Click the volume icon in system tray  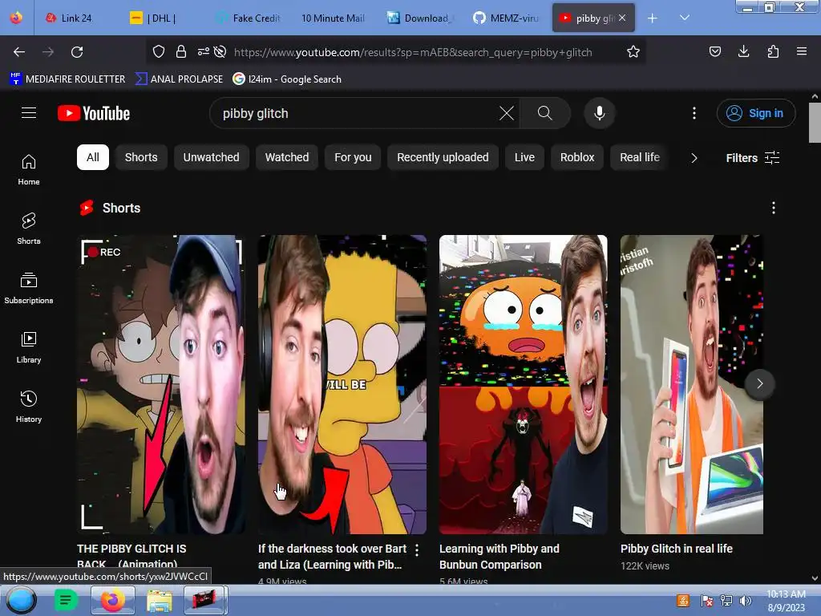[x=746, y=600]
